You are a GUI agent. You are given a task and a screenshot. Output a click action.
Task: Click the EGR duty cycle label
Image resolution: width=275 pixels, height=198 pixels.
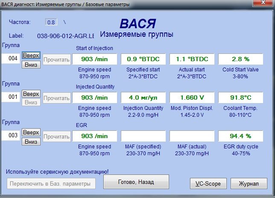point(241,147)
